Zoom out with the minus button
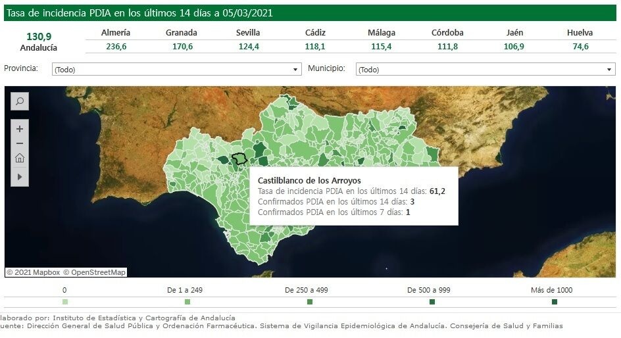The image size is (621, 338). coord(20,143)
